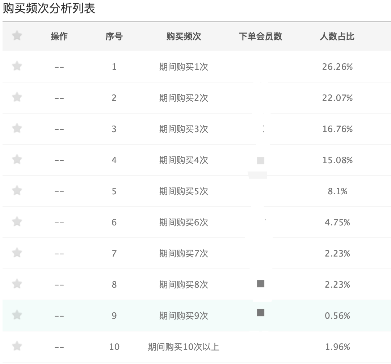The image size is (391, 364).
Task: Star the 期间购买5次 row
Action: pyautogui.click(x=17, y=191)
